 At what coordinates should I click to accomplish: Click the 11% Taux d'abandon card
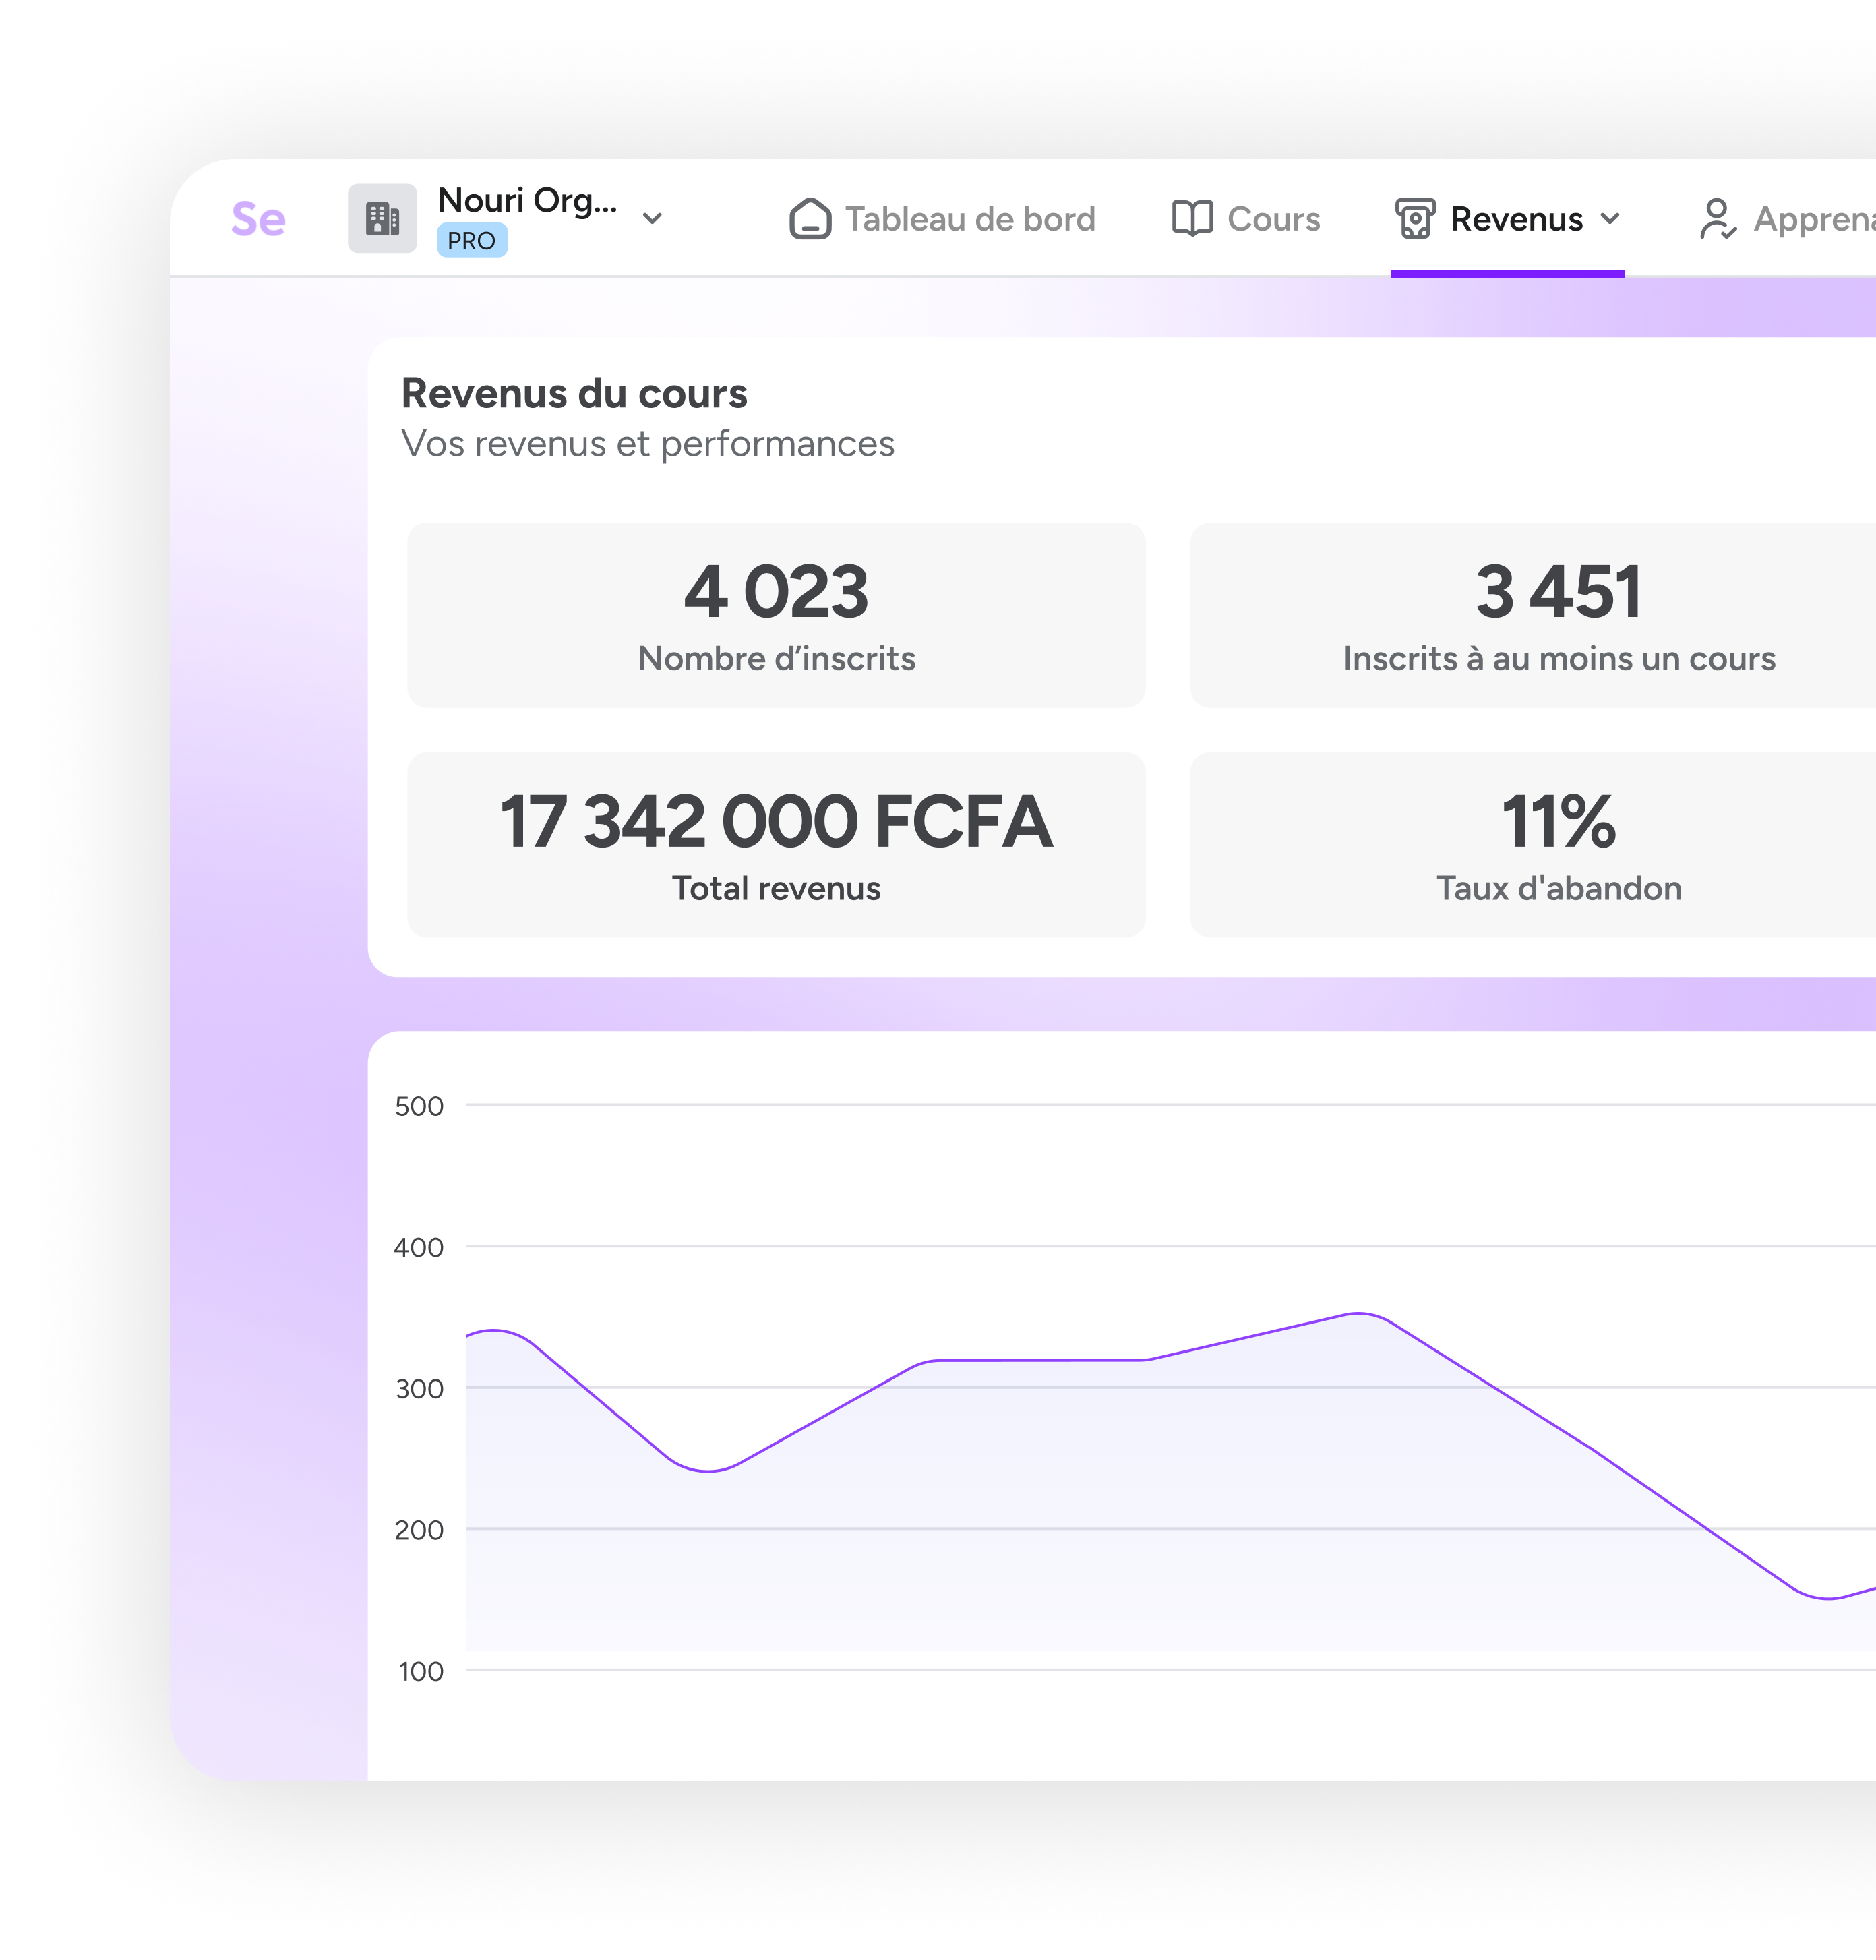(x=1558, y=845)
